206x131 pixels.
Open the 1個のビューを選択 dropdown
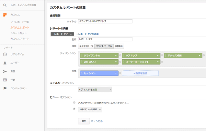point(90,110)
